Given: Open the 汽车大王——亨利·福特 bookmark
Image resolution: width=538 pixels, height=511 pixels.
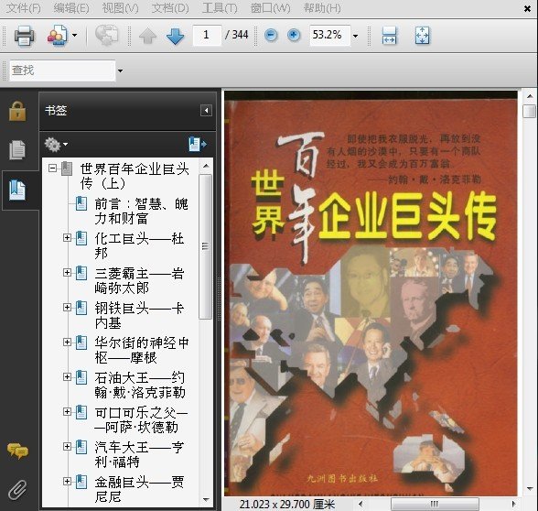Looking at the screenshot, I should (139, 454).
